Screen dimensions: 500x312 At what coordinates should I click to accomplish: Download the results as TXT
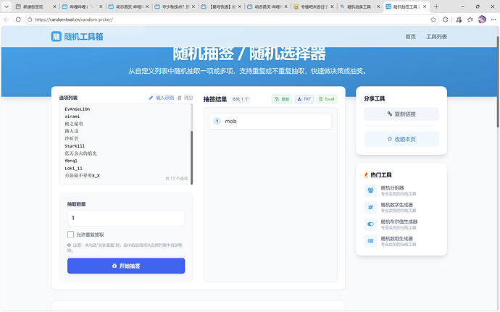point(304,99)
